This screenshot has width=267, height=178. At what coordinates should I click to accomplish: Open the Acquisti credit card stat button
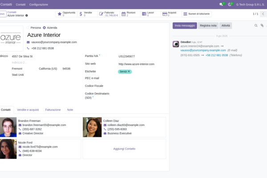pyautogui.click(x=171, y=14)
